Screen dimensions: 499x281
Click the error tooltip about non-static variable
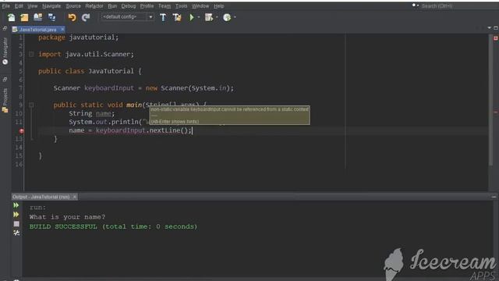tap(229, 115)
